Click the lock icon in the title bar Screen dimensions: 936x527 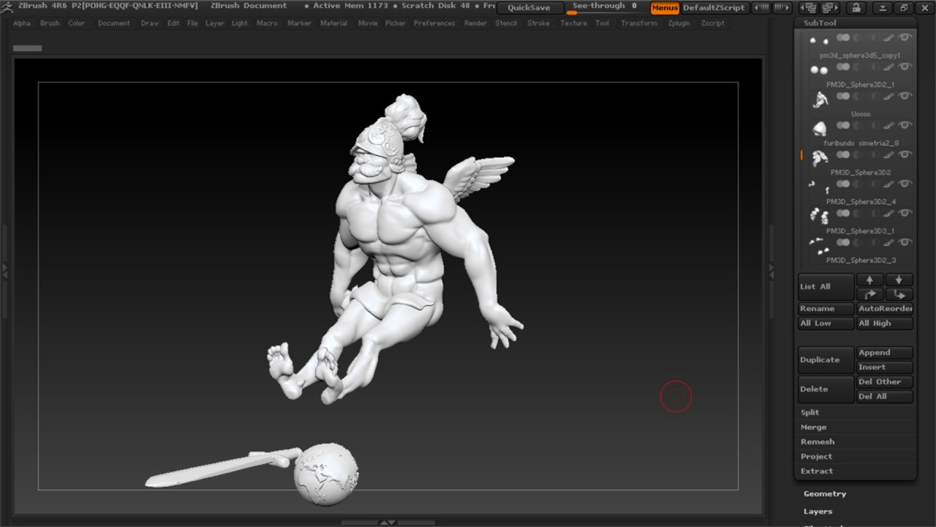tap(856, 8)
